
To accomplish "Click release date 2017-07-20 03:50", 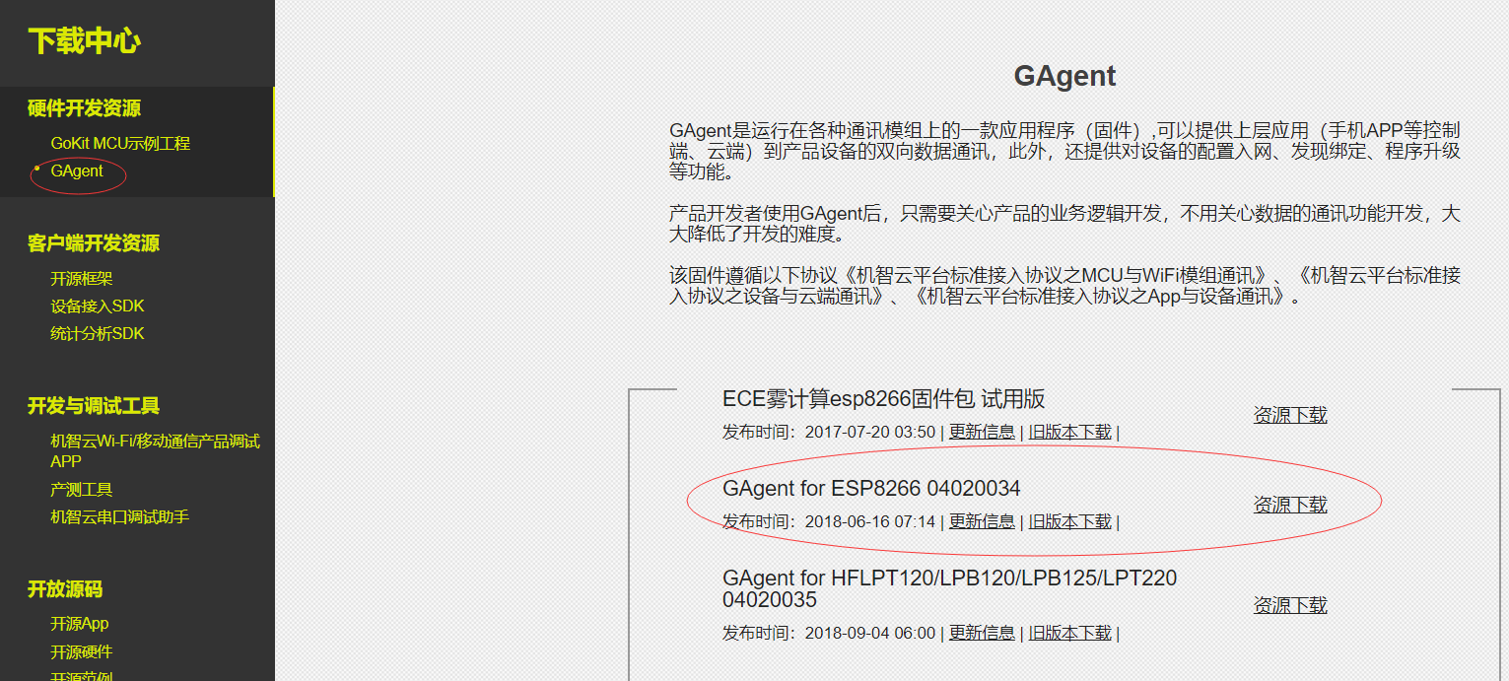I will pos(870,432).
